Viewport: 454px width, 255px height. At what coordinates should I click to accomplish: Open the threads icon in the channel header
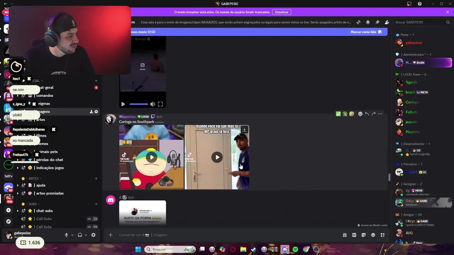[x=358, y=22]
